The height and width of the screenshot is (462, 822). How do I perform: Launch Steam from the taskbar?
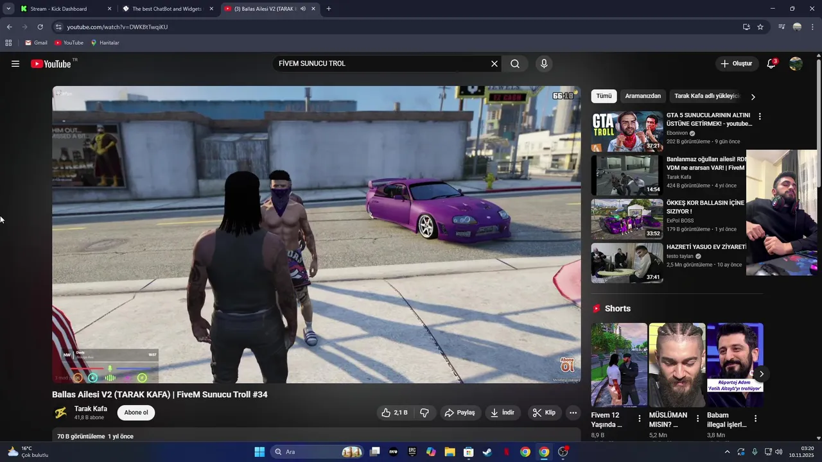pyautogui.click(x=487, y=452)
